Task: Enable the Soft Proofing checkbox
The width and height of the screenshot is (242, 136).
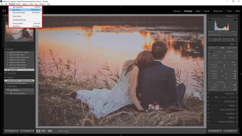Action: 56,131
